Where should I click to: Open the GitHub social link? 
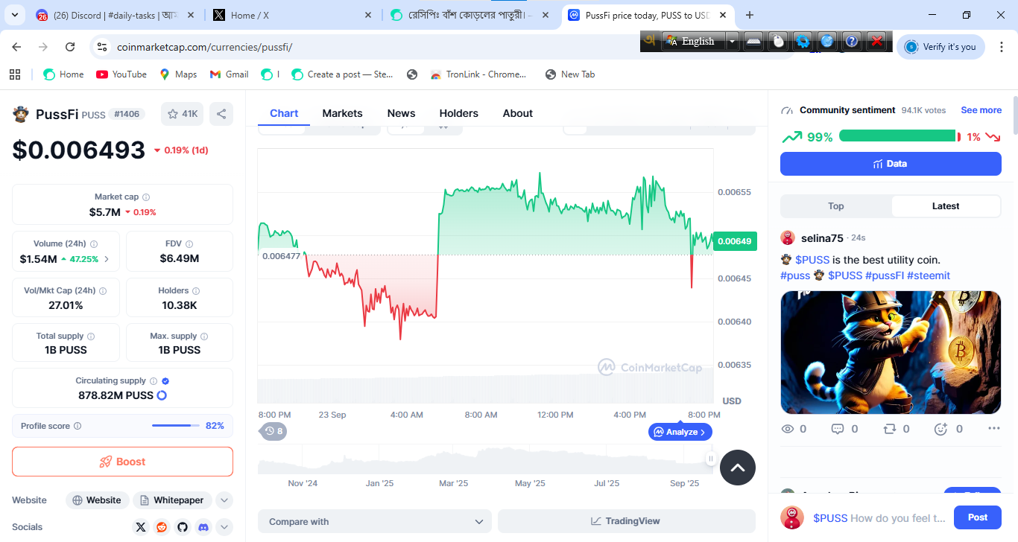[183, 527]
